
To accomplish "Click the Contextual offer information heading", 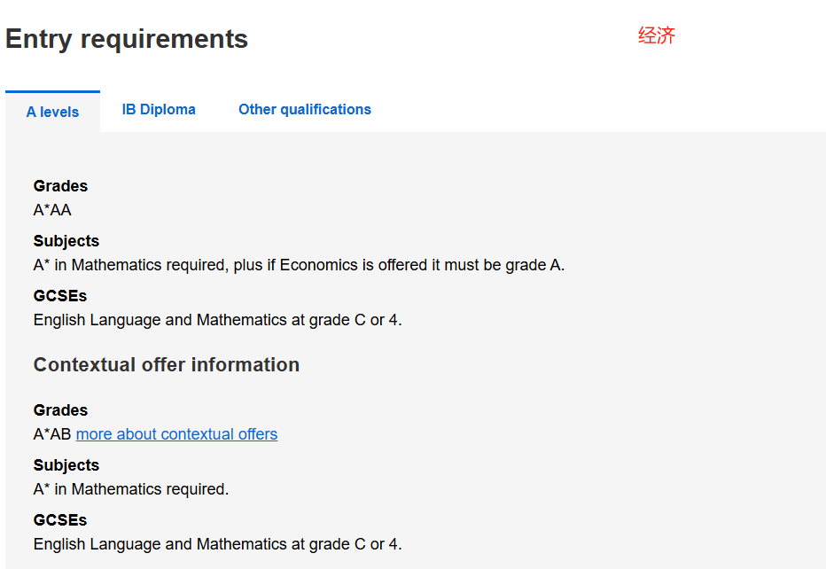I will click(x=167, y=364).
